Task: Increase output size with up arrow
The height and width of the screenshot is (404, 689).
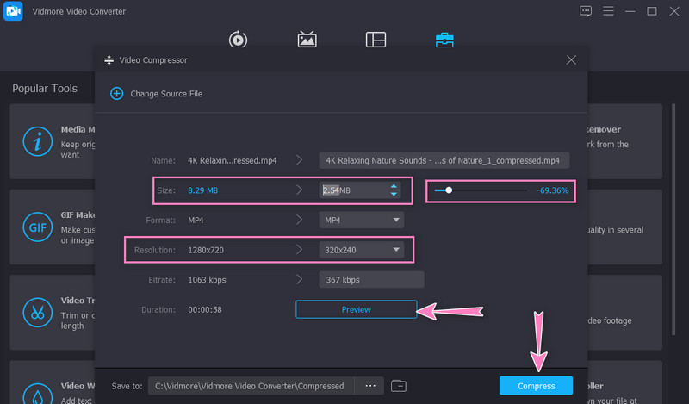Action: [x=394, y=185]
